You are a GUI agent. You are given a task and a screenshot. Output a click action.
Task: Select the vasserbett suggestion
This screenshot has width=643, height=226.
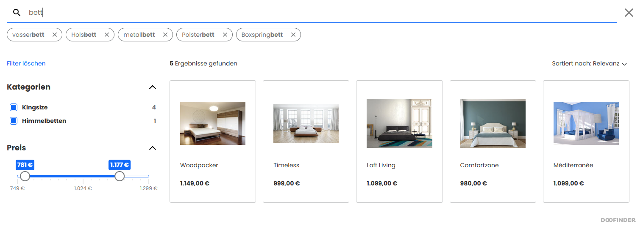[x=28, y=35]
